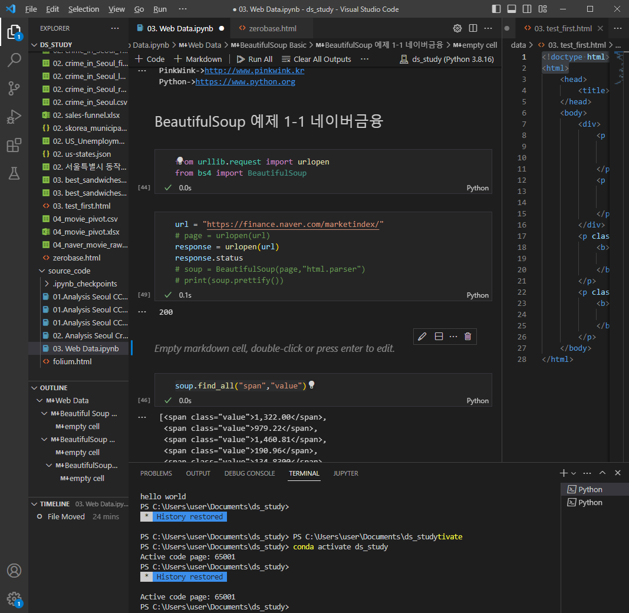Switch to DEBUG CONSOLE panel tab

(249, 473)
